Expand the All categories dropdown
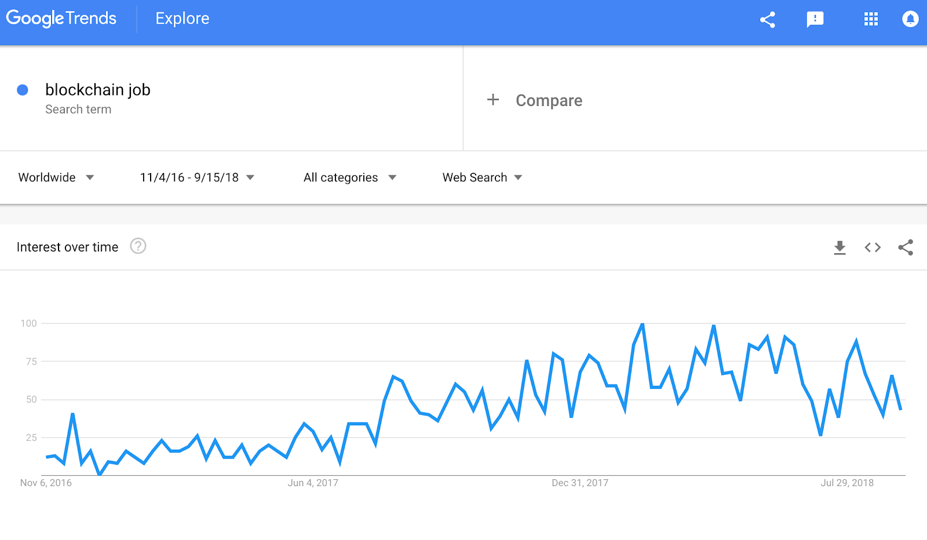The height and width of the screenshot is (540, 927). click(350, 177)
